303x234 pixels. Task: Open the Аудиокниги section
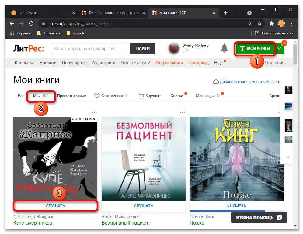[x=103, y=63]
